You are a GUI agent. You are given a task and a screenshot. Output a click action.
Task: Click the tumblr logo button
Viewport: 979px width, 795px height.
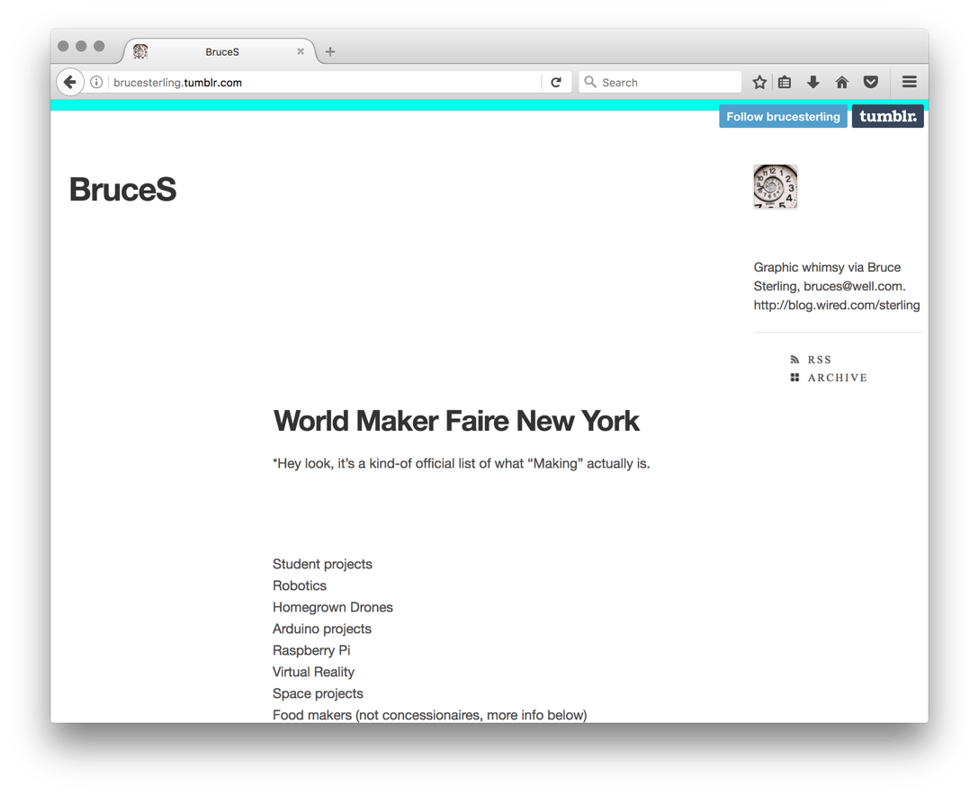tap(887, 117)
